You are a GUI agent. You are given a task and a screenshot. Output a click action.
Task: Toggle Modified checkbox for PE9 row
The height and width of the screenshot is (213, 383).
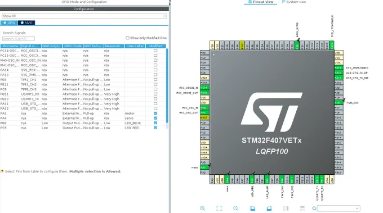point(155,80)
